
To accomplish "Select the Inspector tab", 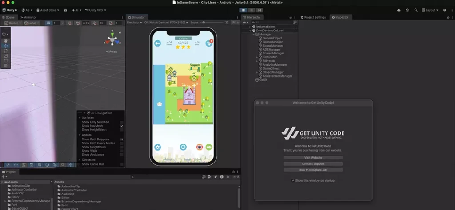I will click(x=340, y=17).
